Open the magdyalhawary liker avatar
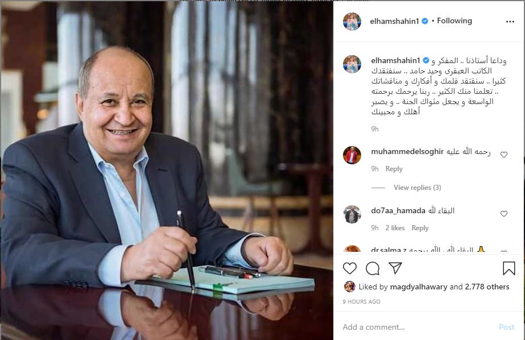 350,287
